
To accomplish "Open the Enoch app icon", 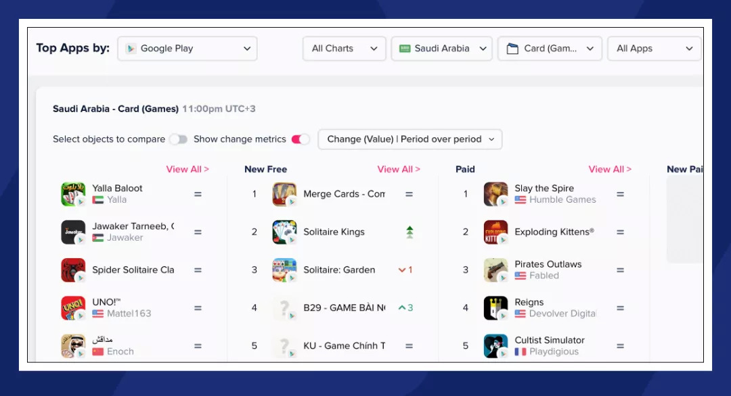I will pos(73,346).
